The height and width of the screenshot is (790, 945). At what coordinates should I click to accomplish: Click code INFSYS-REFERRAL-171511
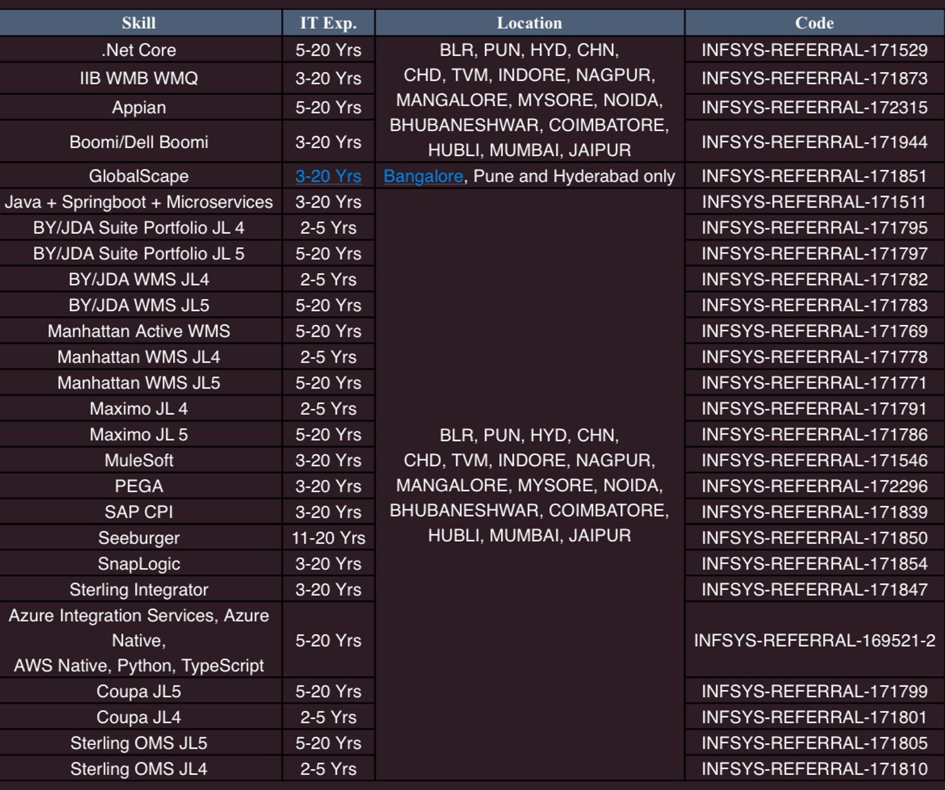point(814,202)
